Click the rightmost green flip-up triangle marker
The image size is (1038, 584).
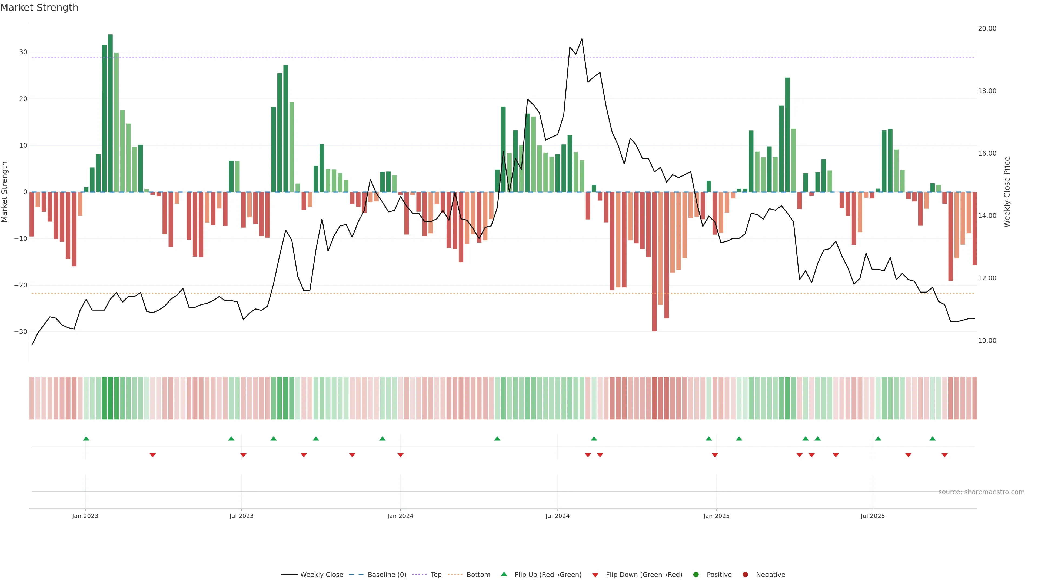(x=932, y=439)
